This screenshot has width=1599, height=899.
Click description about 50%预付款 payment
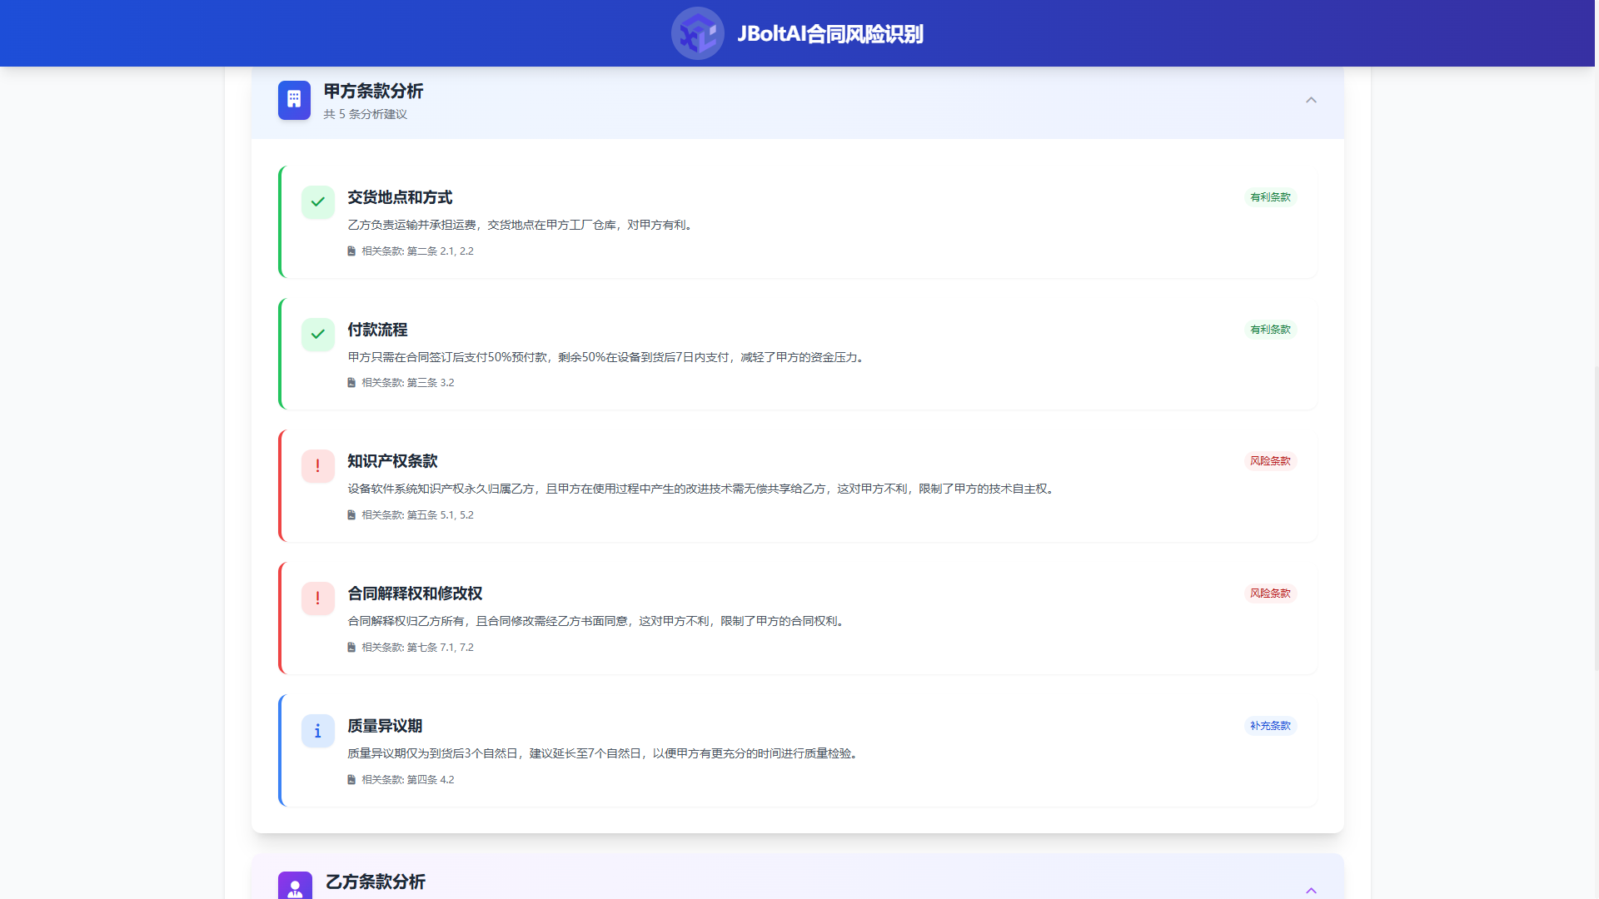point(608,357)
